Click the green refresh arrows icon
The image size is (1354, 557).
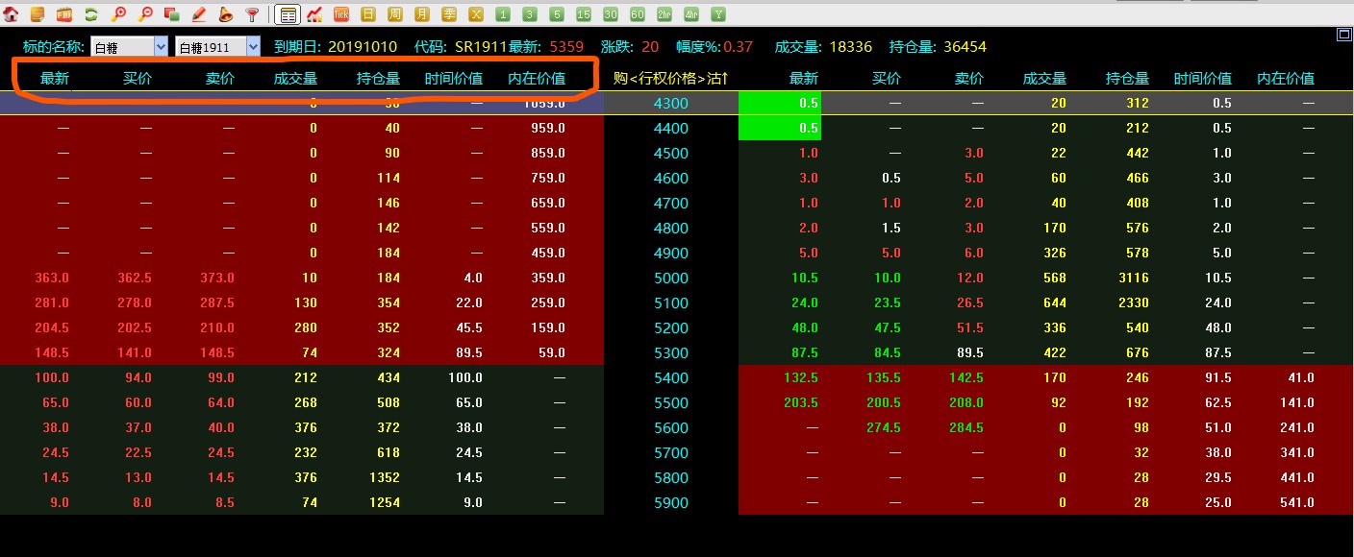(91, 14)
